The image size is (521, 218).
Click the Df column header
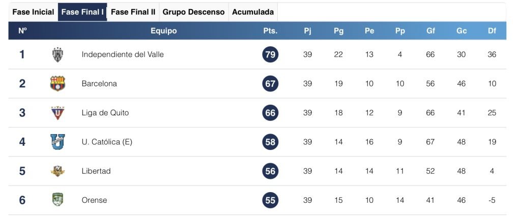coord(492,30)
